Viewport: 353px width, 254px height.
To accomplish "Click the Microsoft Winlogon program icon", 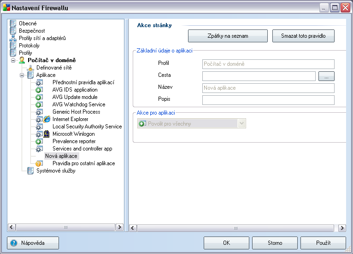I will [x=47, y=134].
